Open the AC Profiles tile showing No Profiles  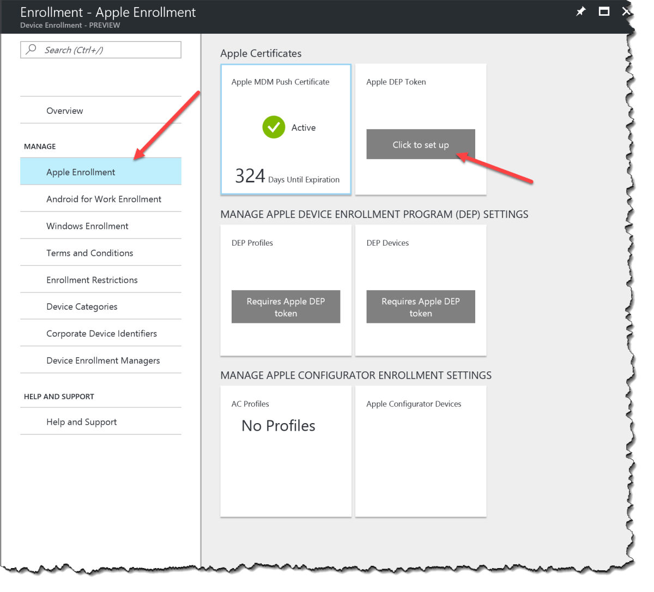[286, 451]
